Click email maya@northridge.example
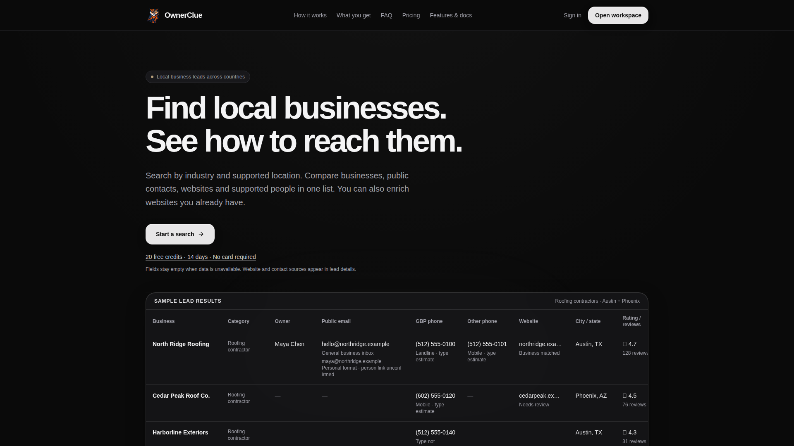This screenshot has width=794, height=446. point(352,361)
